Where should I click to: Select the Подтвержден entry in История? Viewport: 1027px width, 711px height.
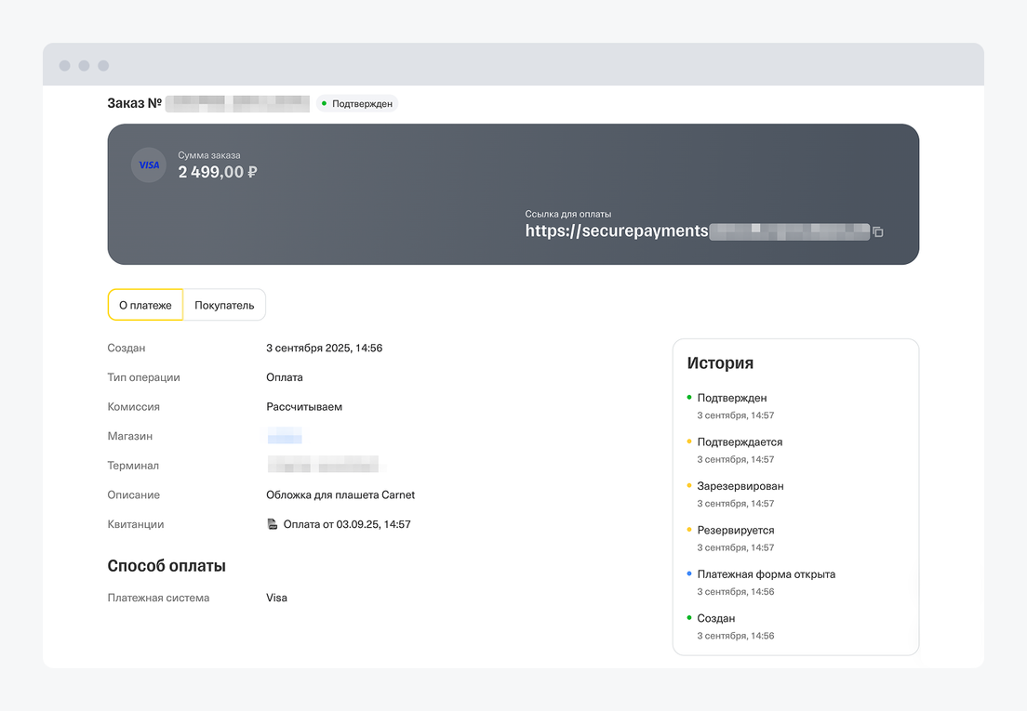(x=731, y=398)
